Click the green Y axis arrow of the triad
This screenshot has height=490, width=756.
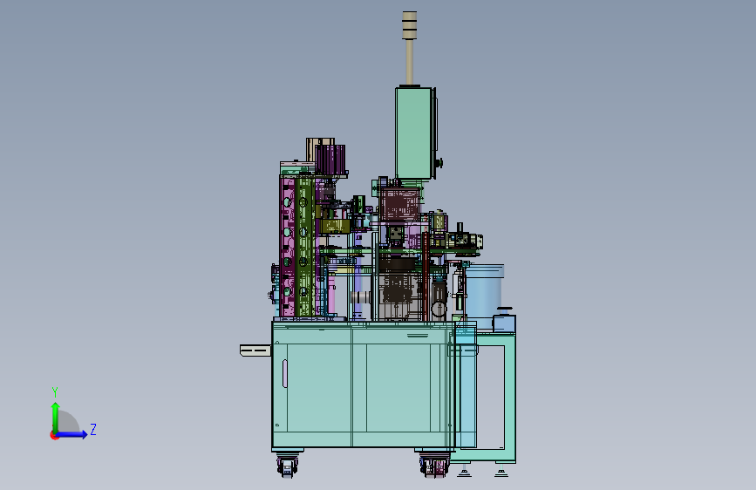56,417
